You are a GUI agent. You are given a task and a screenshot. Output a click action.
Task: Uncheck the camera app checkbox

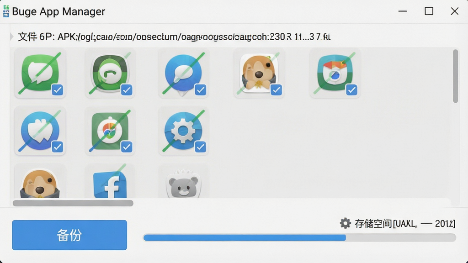(x=351, y=90)
